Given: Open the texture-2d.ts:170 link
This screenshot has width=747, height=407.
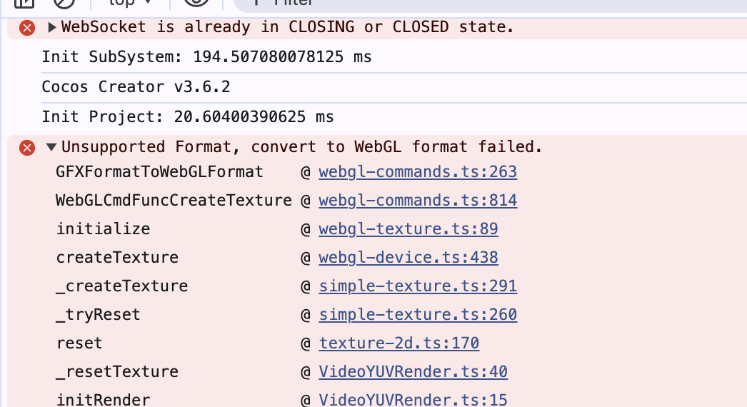Looking at the screenshot, I should click(x=399, y=343).
